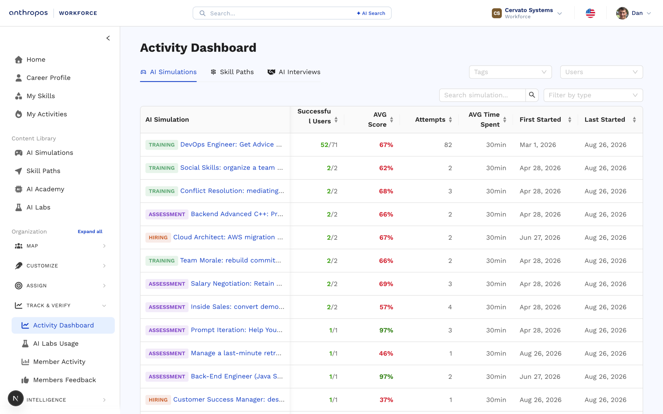The width and height of the screenshot is (663, 414).
Task: Open the DevOps Engineer: Get Advice simulation
Action: click(x=231, y=145)
